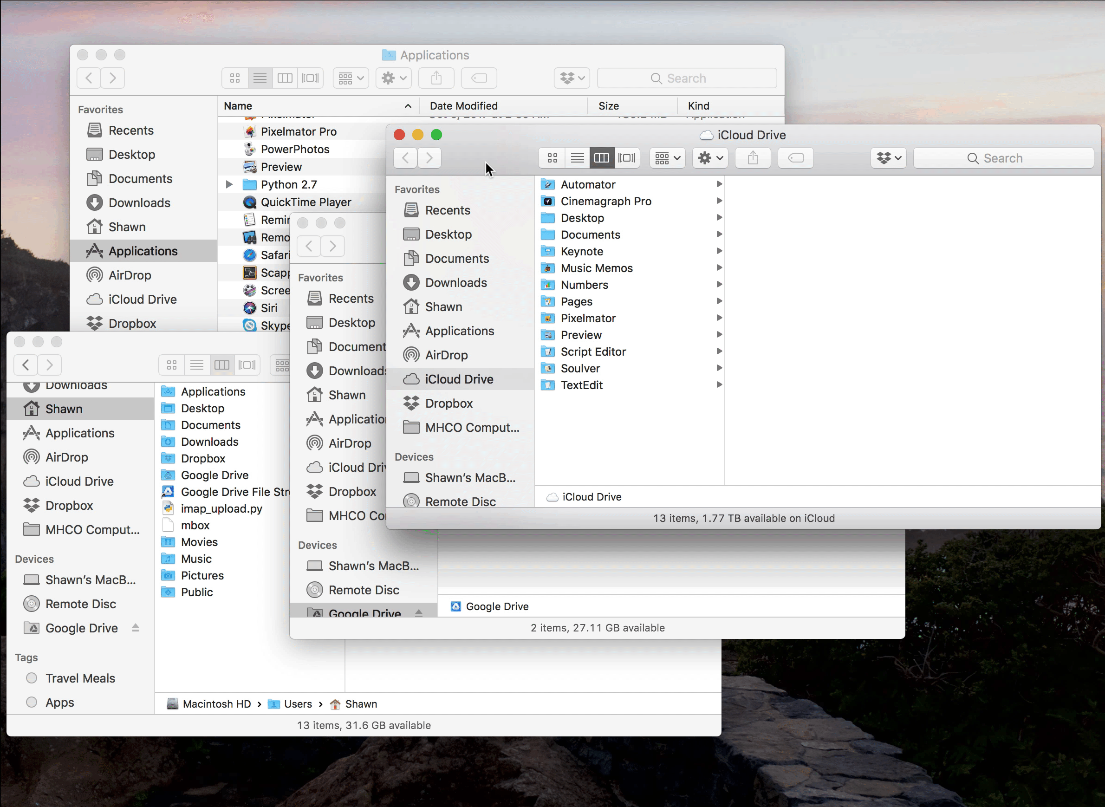Go forward in Shawn window toolbar
The image size is (1105, 807).
50,365
